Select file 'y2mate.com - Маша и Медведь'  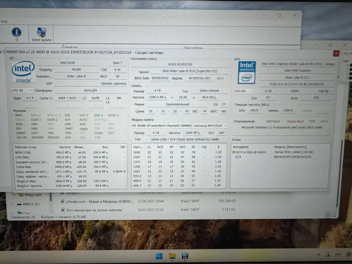tap(99, 202)
